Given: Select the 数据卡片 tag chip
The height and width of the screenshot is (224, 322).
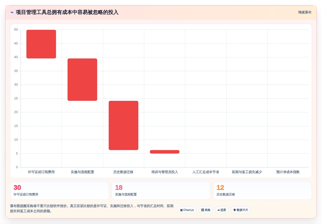Looking at the screenshot, I should [241, 210].
